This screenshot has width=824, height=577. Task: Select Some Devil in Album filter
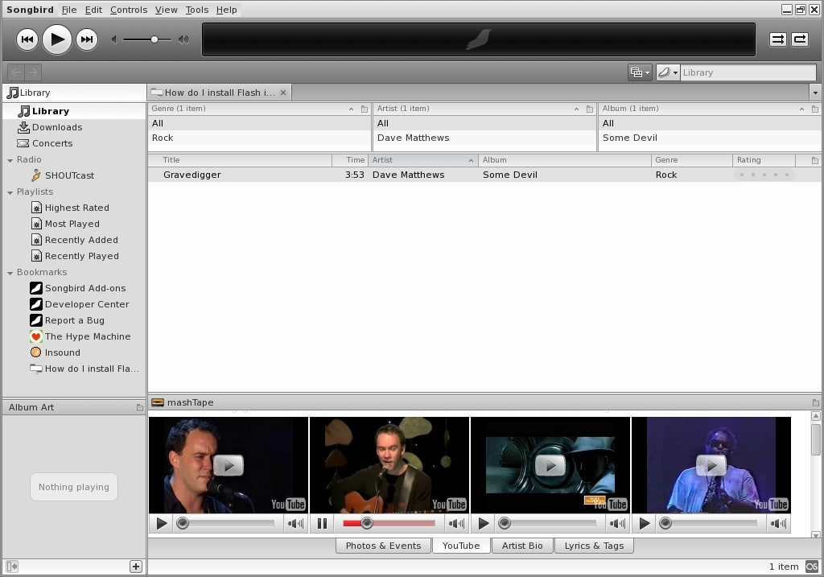(x=710, y=138)
